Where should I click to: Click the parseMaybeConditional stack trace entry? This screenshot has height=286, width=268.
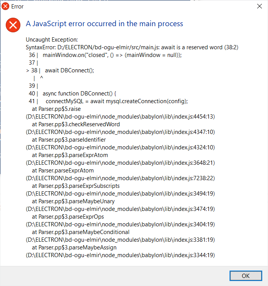point(80,232)
